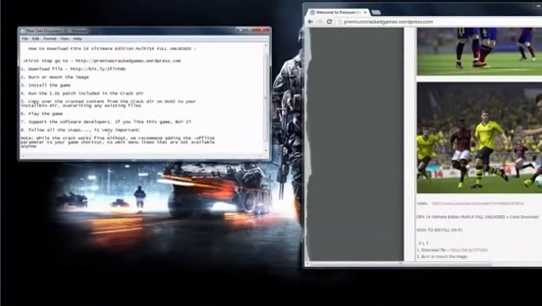Reload the browser page

click(x=329, y=22)
